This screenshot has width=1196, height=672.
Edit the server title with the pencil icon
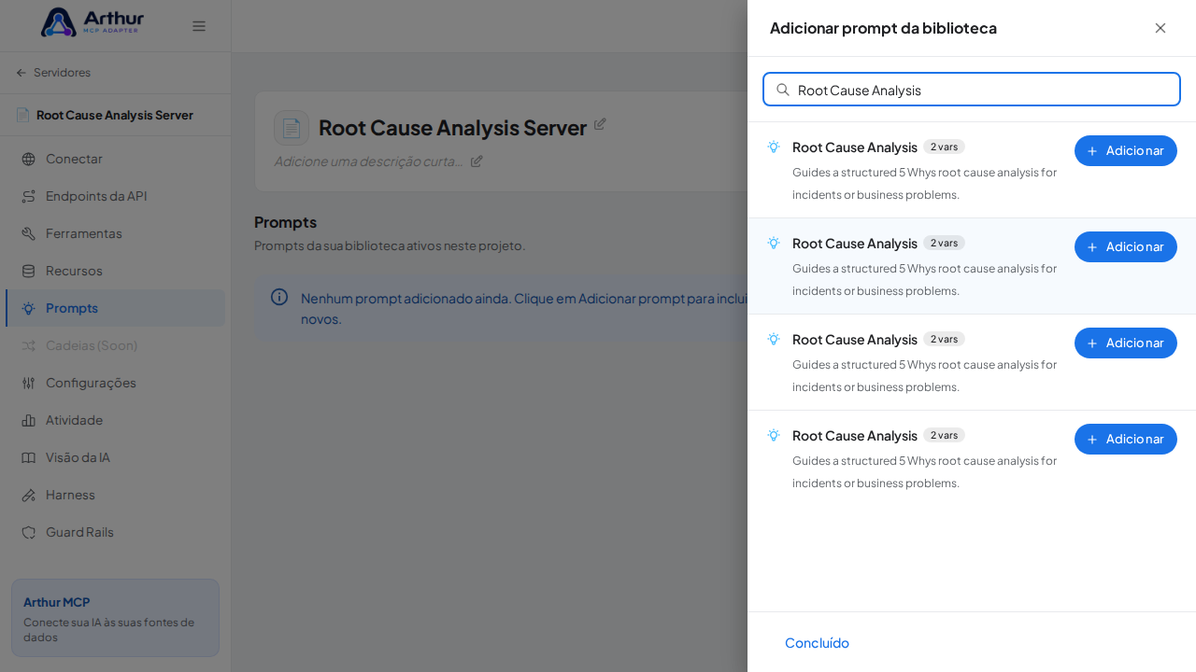click(600, 124)
